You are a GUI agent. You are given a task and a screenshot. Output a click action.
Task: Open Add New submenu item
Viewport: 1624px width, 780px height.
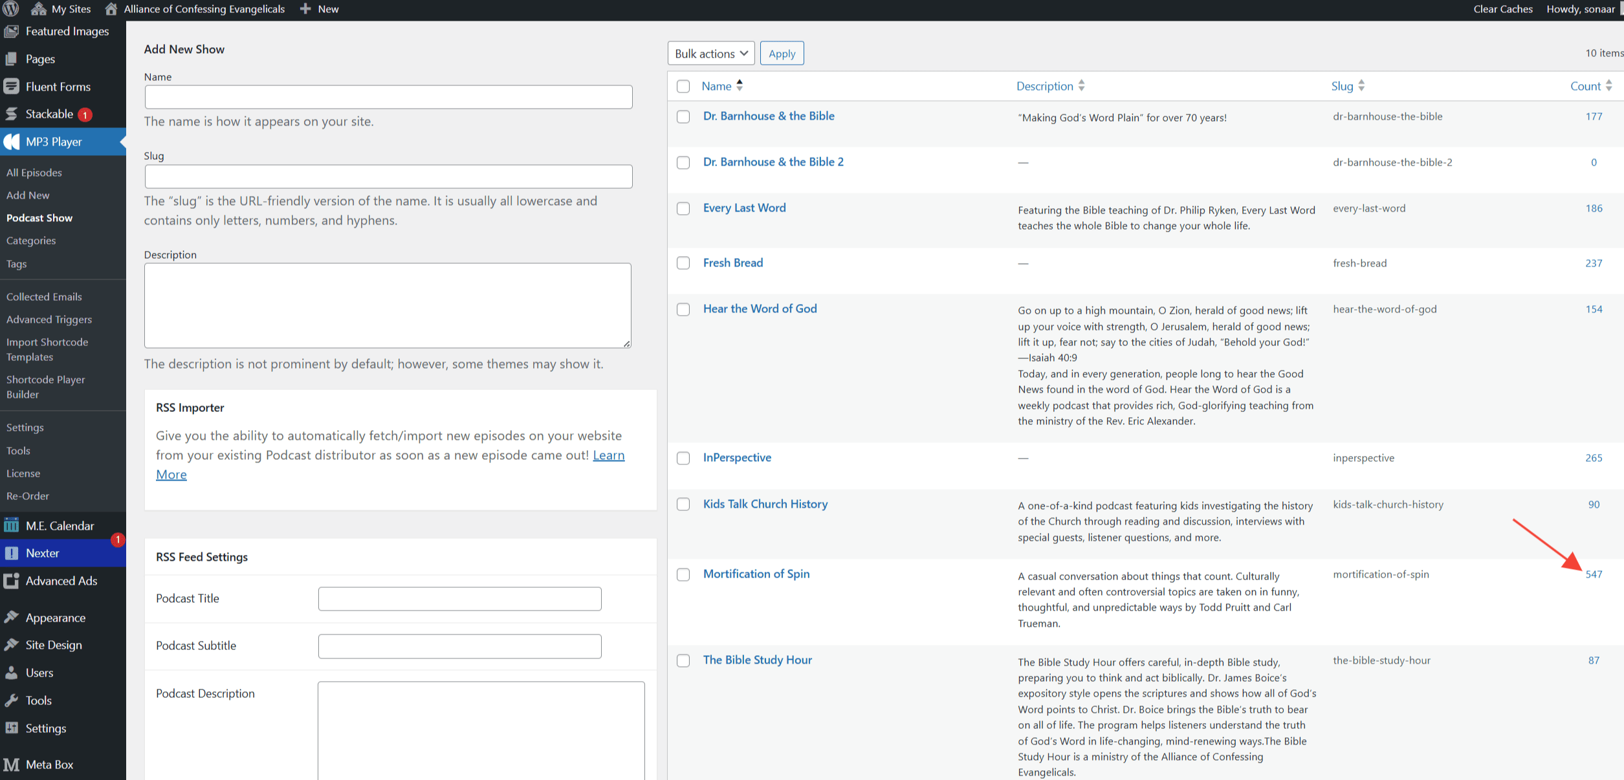(28, 195)
